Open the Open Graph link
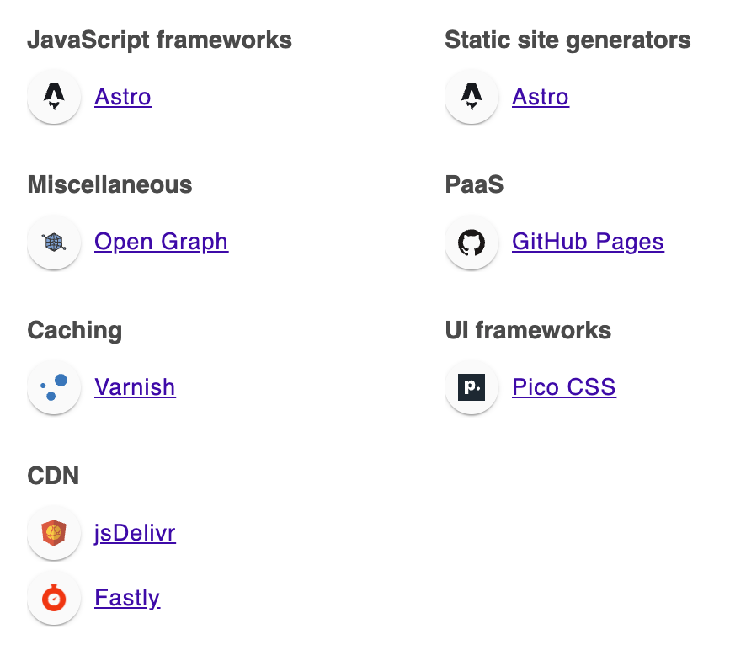The height and width of the screenshot is (645, 746). pos(161,242)
